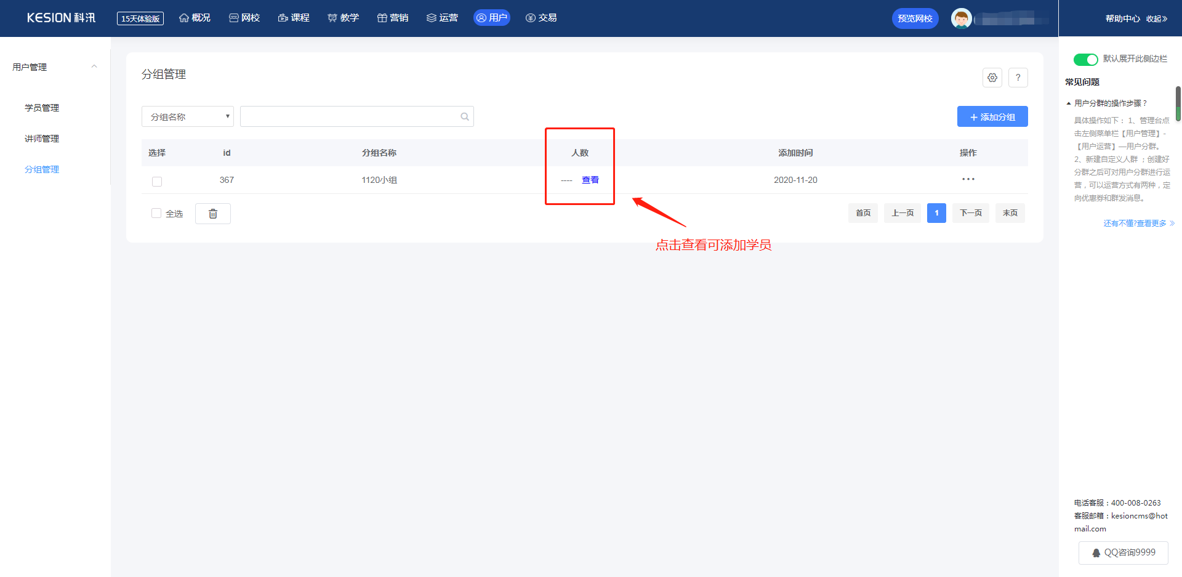
Task: Focus the group name search field
Action: click(349, 117)
